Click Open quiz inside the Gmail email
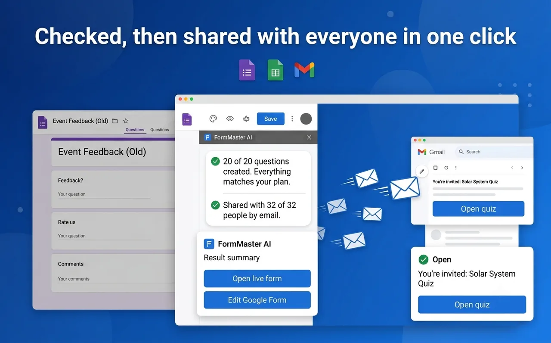 click(x=478, y=209)
